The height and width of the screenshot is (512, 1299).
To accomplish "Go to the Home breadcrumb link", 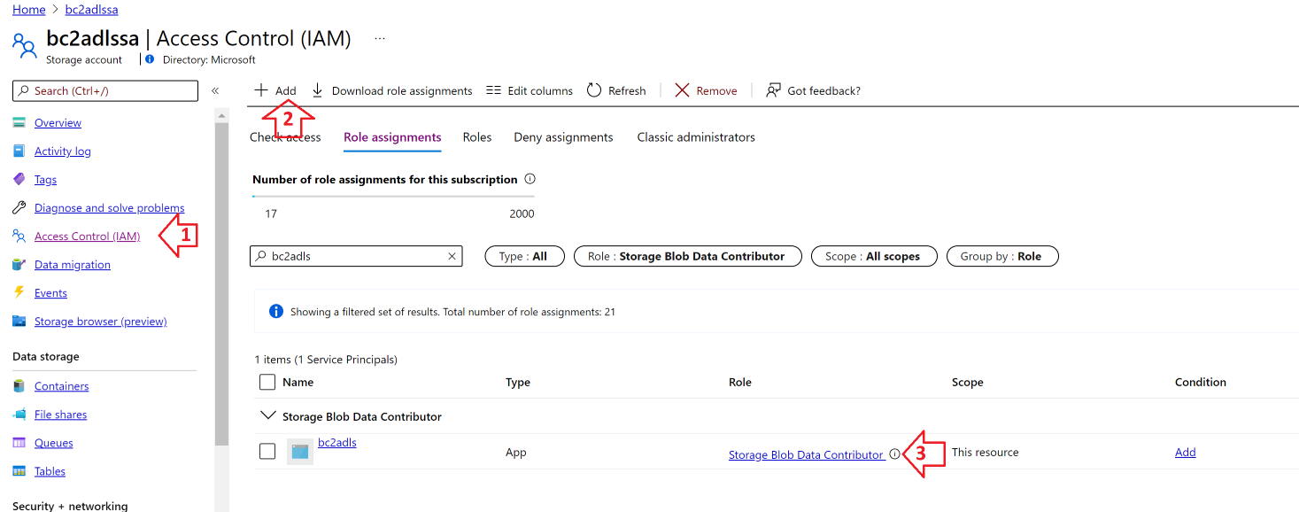I will click(x=29, y=9).
